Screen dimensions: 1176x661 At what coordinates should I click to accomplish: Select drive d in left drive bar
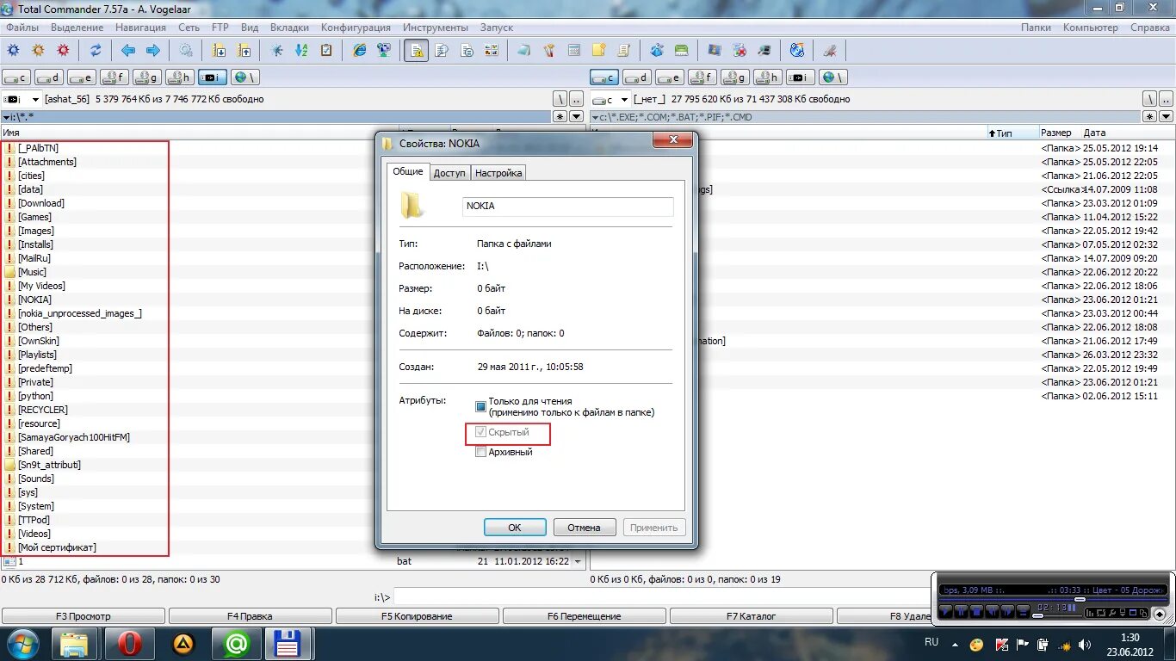click(x=49, y=77)
